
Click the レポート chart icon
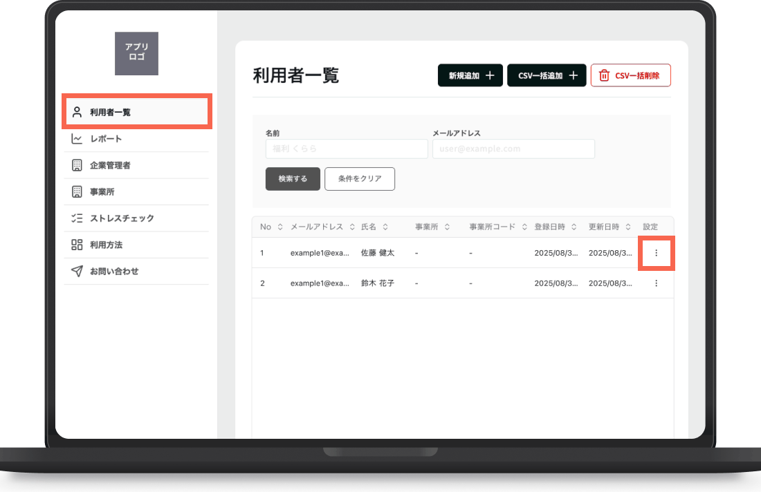[x=77, y=139]
